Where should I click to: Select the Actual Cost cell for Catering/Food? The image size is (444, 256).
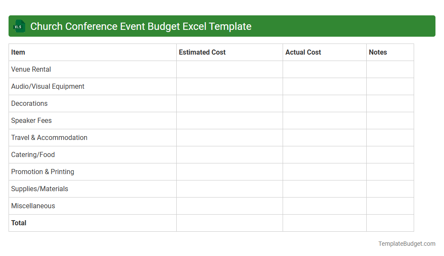pos(324,154)
